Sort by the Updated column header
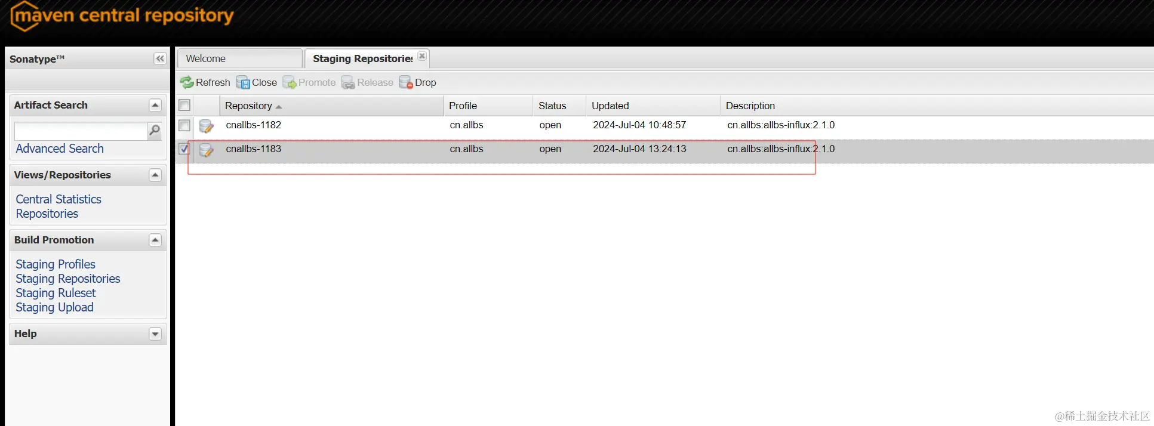 653,106
